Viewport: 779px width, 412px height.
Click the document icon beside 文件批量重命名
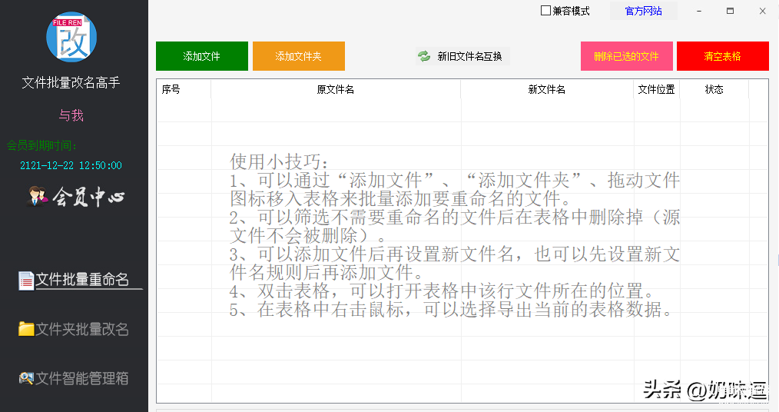26,281
